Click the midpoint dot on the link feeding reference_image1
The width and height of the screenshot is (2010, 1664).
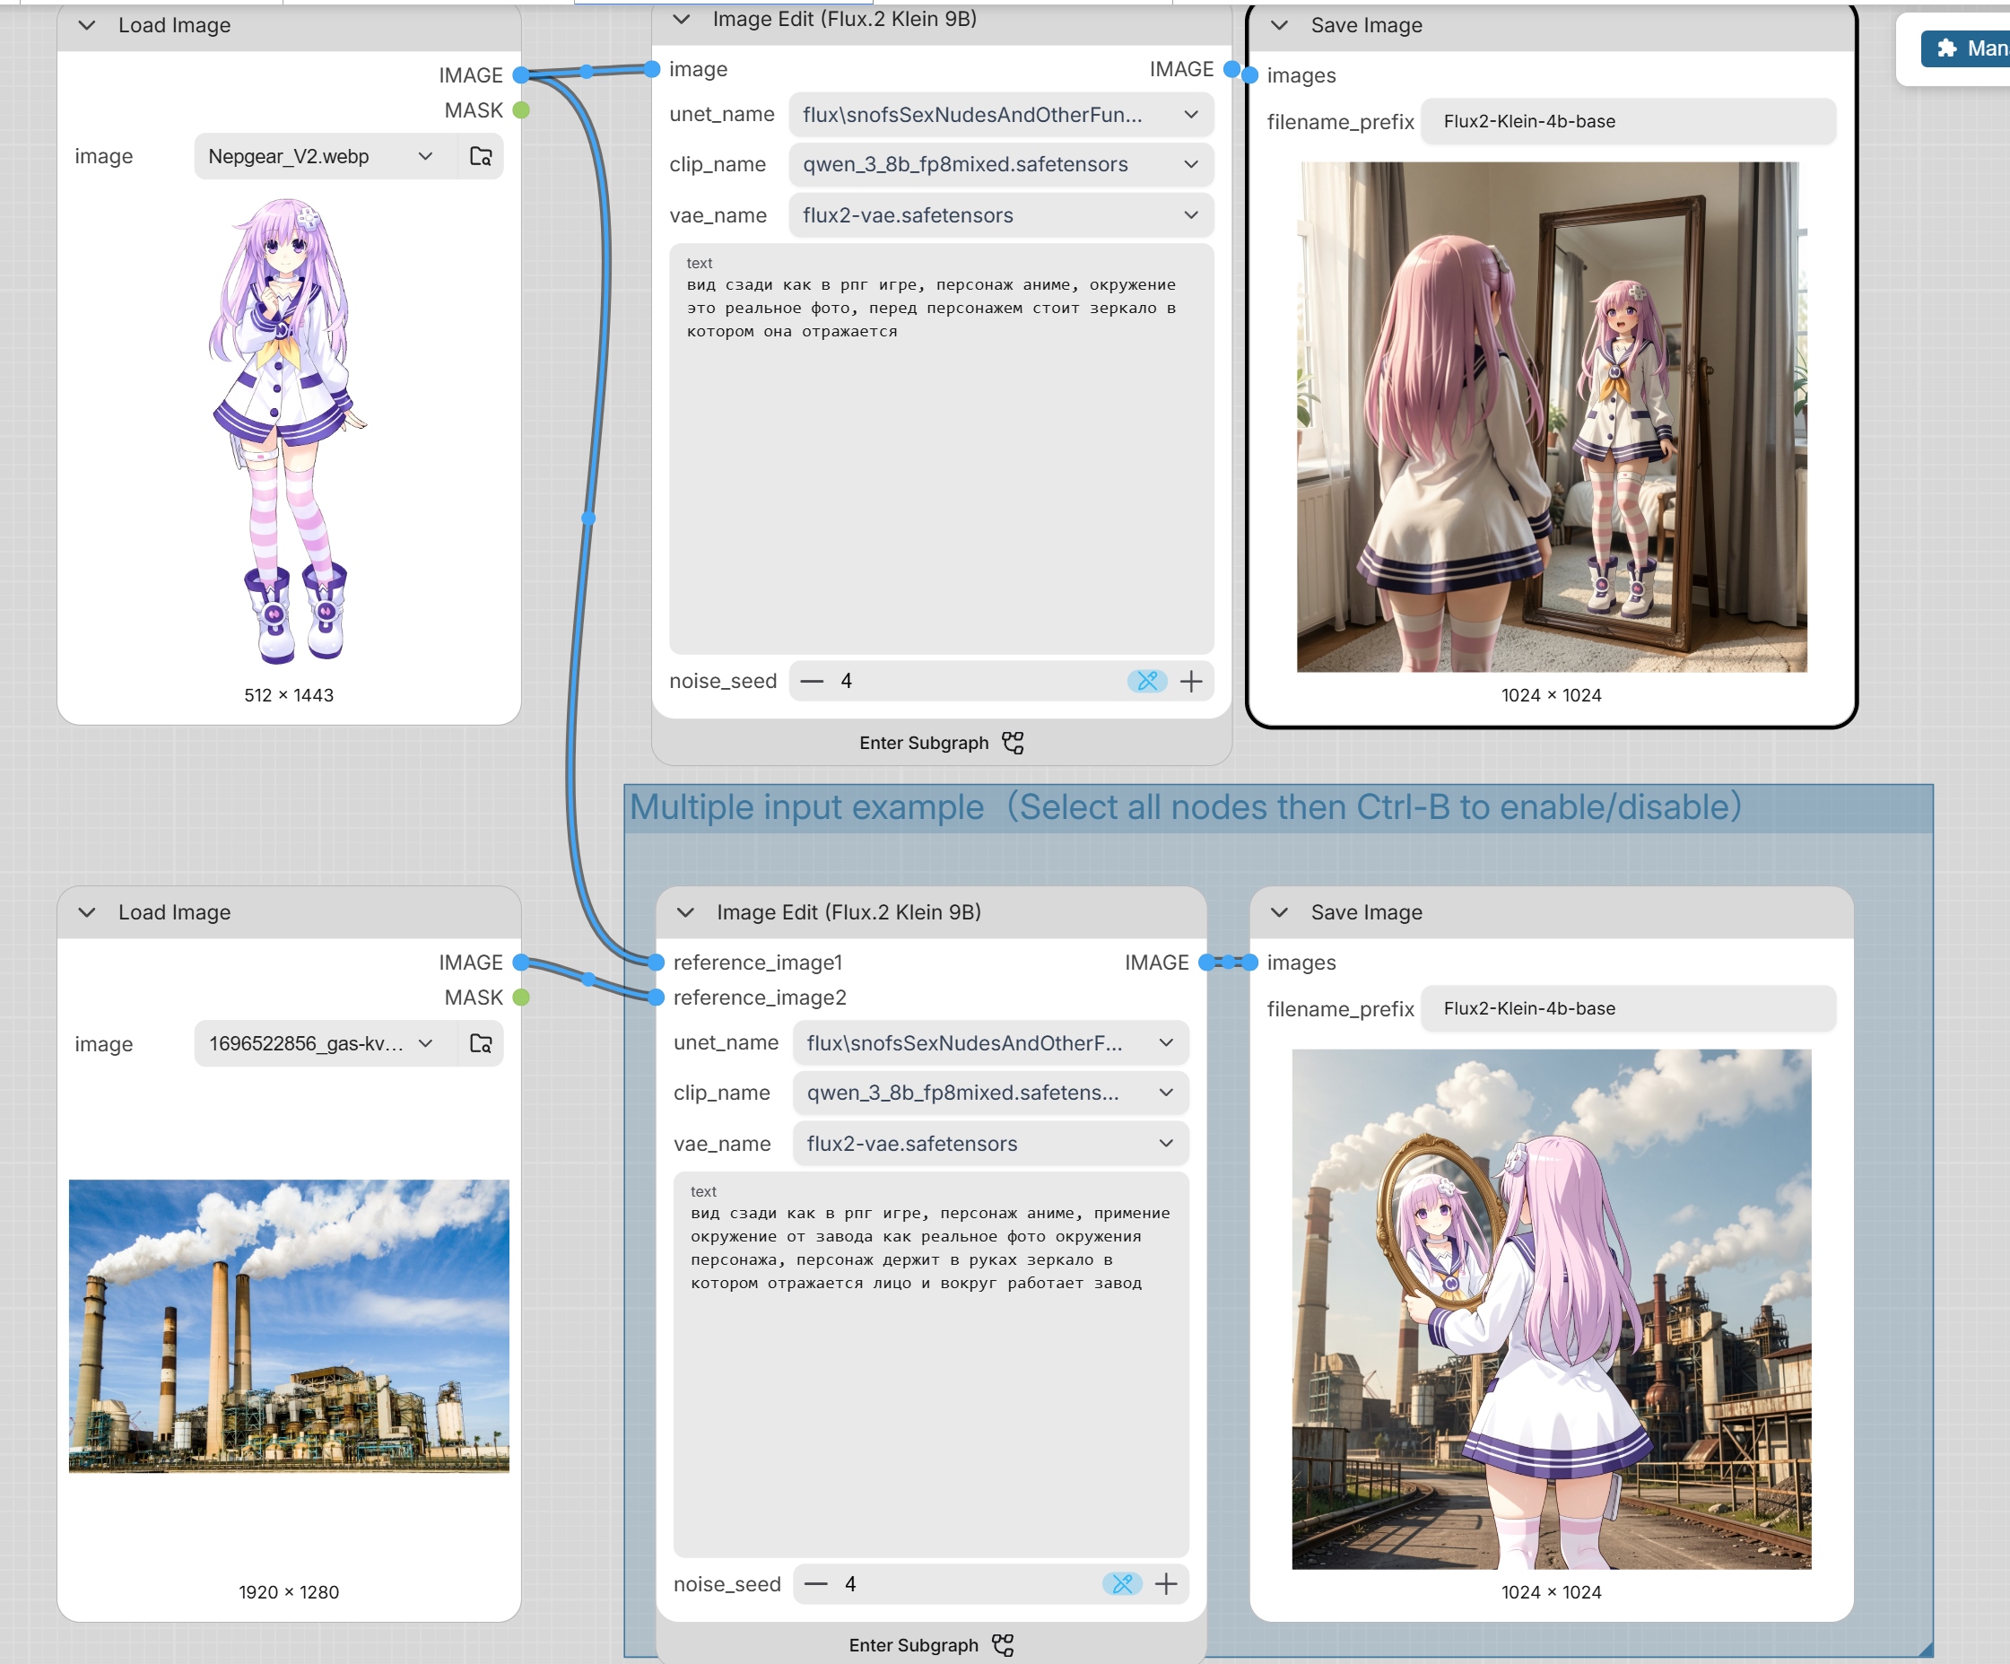(x=588, y=518)
